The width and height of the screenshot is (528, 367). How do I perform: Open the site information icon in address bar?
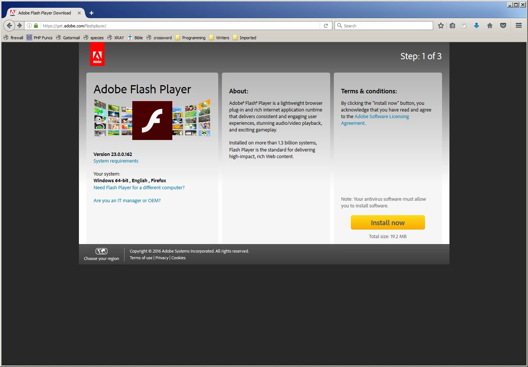click(29, 26)
